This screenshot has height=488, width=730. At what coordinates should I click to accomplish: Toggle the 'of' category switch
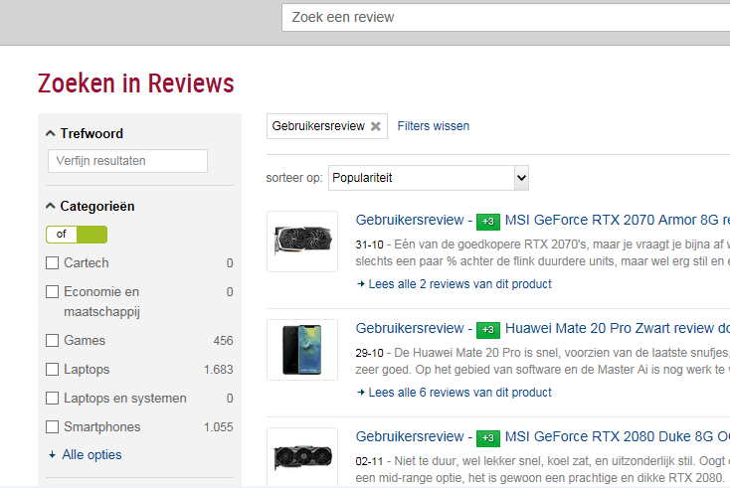click(x=77, y=235)
